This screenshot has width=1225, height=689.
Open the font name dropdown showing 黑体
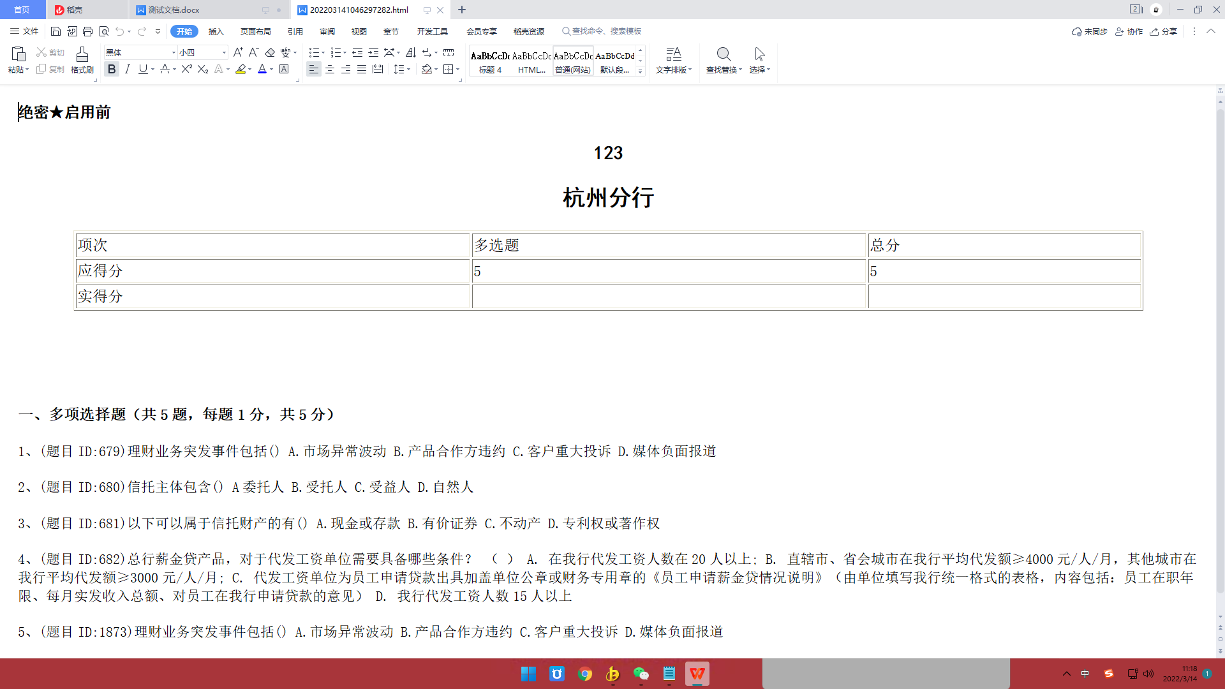[174, 52]
